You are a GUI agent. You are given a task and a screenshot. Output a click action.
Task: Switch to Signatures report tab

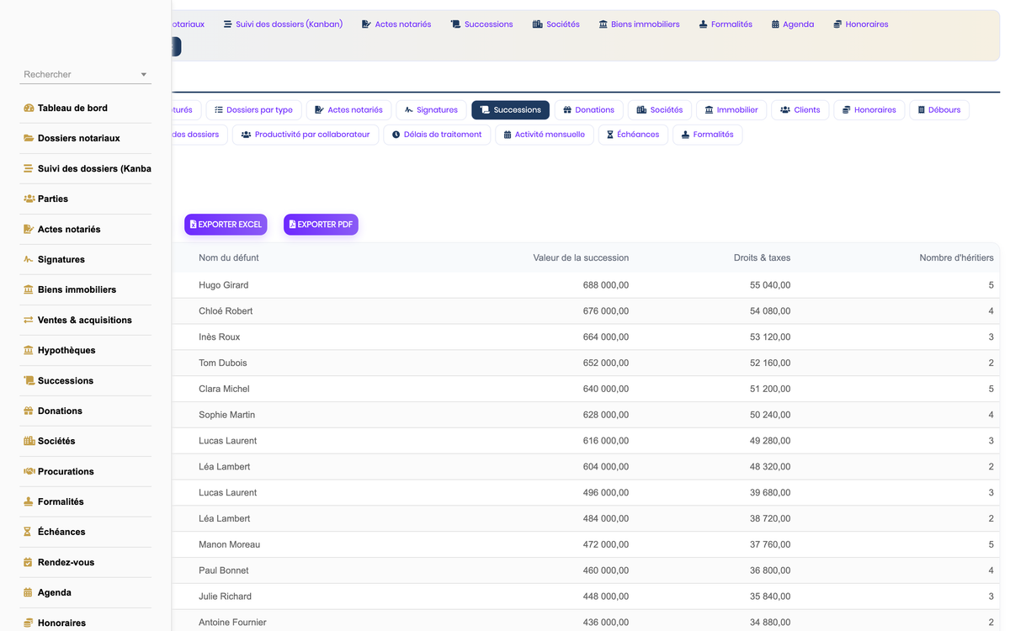click(431, 110)
